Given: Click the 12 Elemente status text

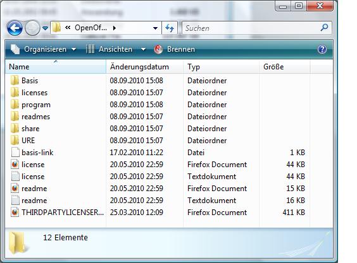Looking at the screenshot, I should pos(65,238).
